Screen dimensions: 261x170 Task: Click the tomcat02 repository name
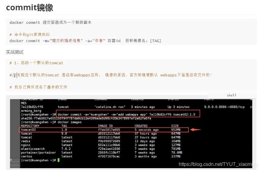tap(28, 130)
